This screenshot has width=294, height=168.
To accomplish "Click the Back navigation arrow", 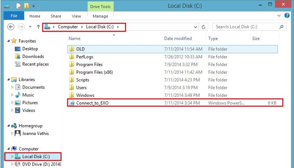I will [11, 27].
